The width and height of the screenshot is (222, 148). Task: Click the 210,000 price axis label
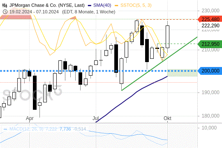(210, 50)
